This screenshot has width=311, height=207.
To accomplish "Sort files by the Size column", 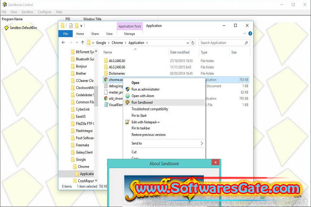I will click(234, 52).
